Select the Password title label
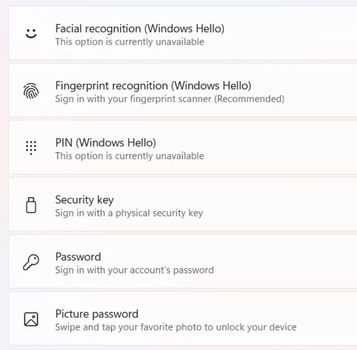357x350 pixels. 78,257
